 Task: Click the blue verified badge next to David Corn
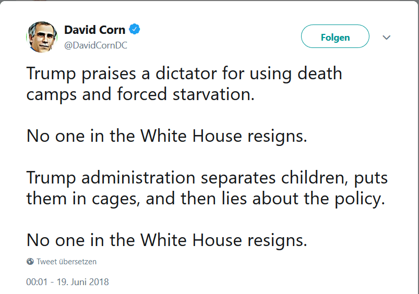point(135,30)
